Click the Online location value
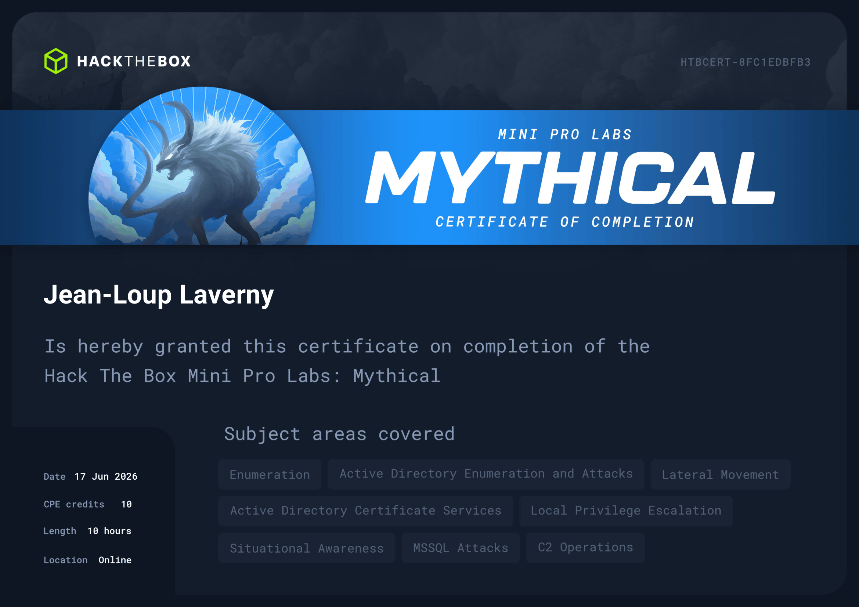Screen dimensions: 859x607 (x=115, y=560)
